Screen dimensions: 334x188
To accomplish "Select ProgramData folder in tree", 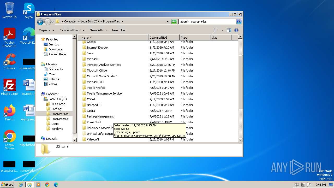I will (59, 119).
